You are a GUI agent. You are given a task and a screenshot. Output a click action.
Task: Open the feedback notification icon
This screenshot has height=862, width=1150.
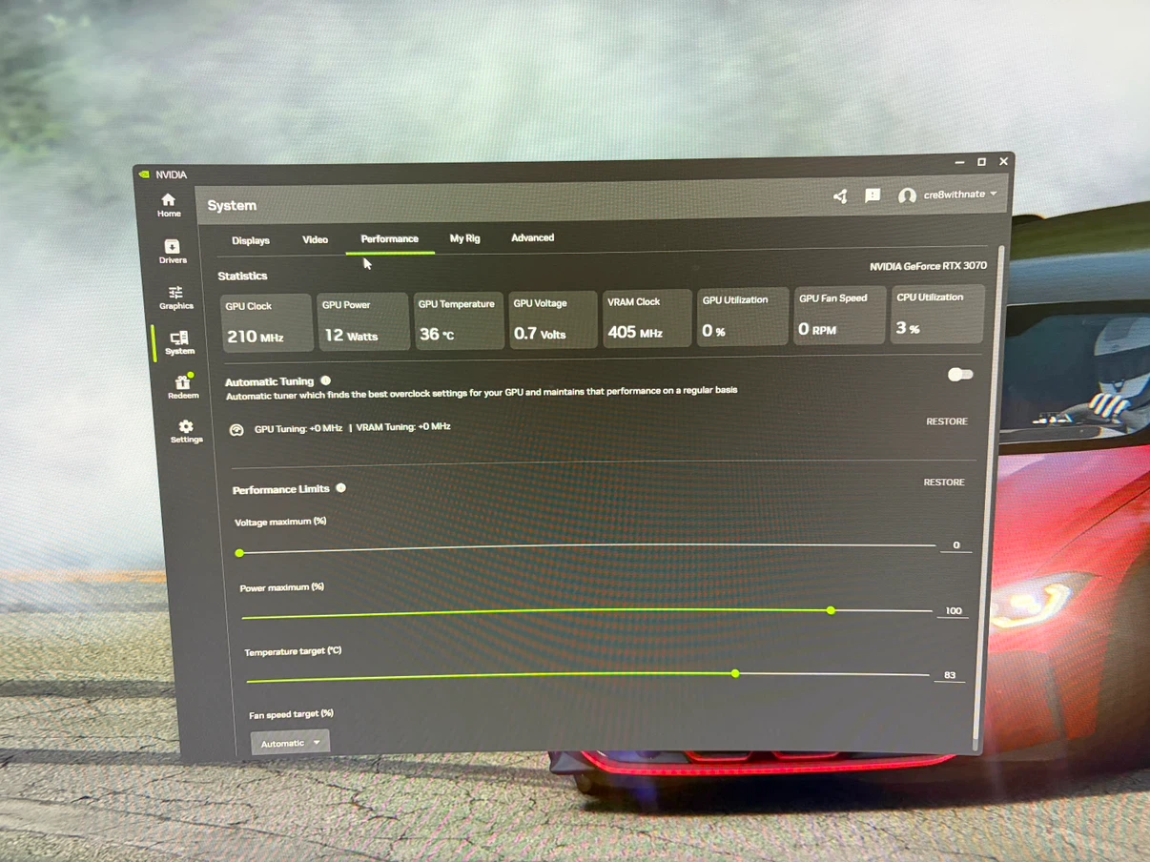(x=873, y=195)
